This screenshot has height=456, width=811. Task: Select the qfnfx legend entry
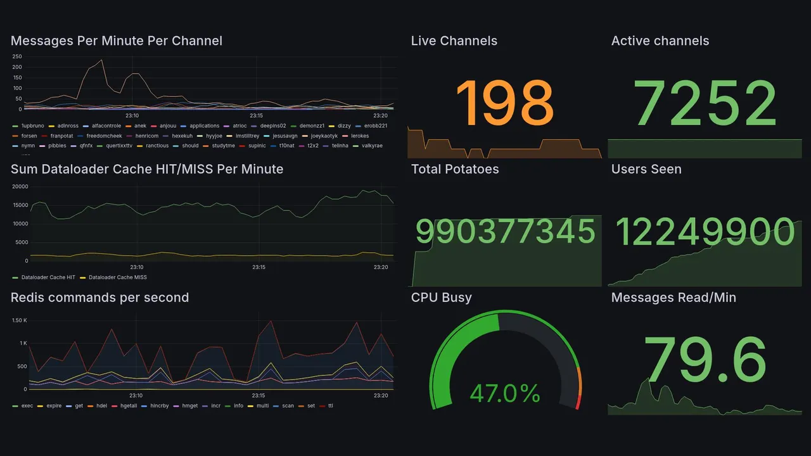point(82,146)
